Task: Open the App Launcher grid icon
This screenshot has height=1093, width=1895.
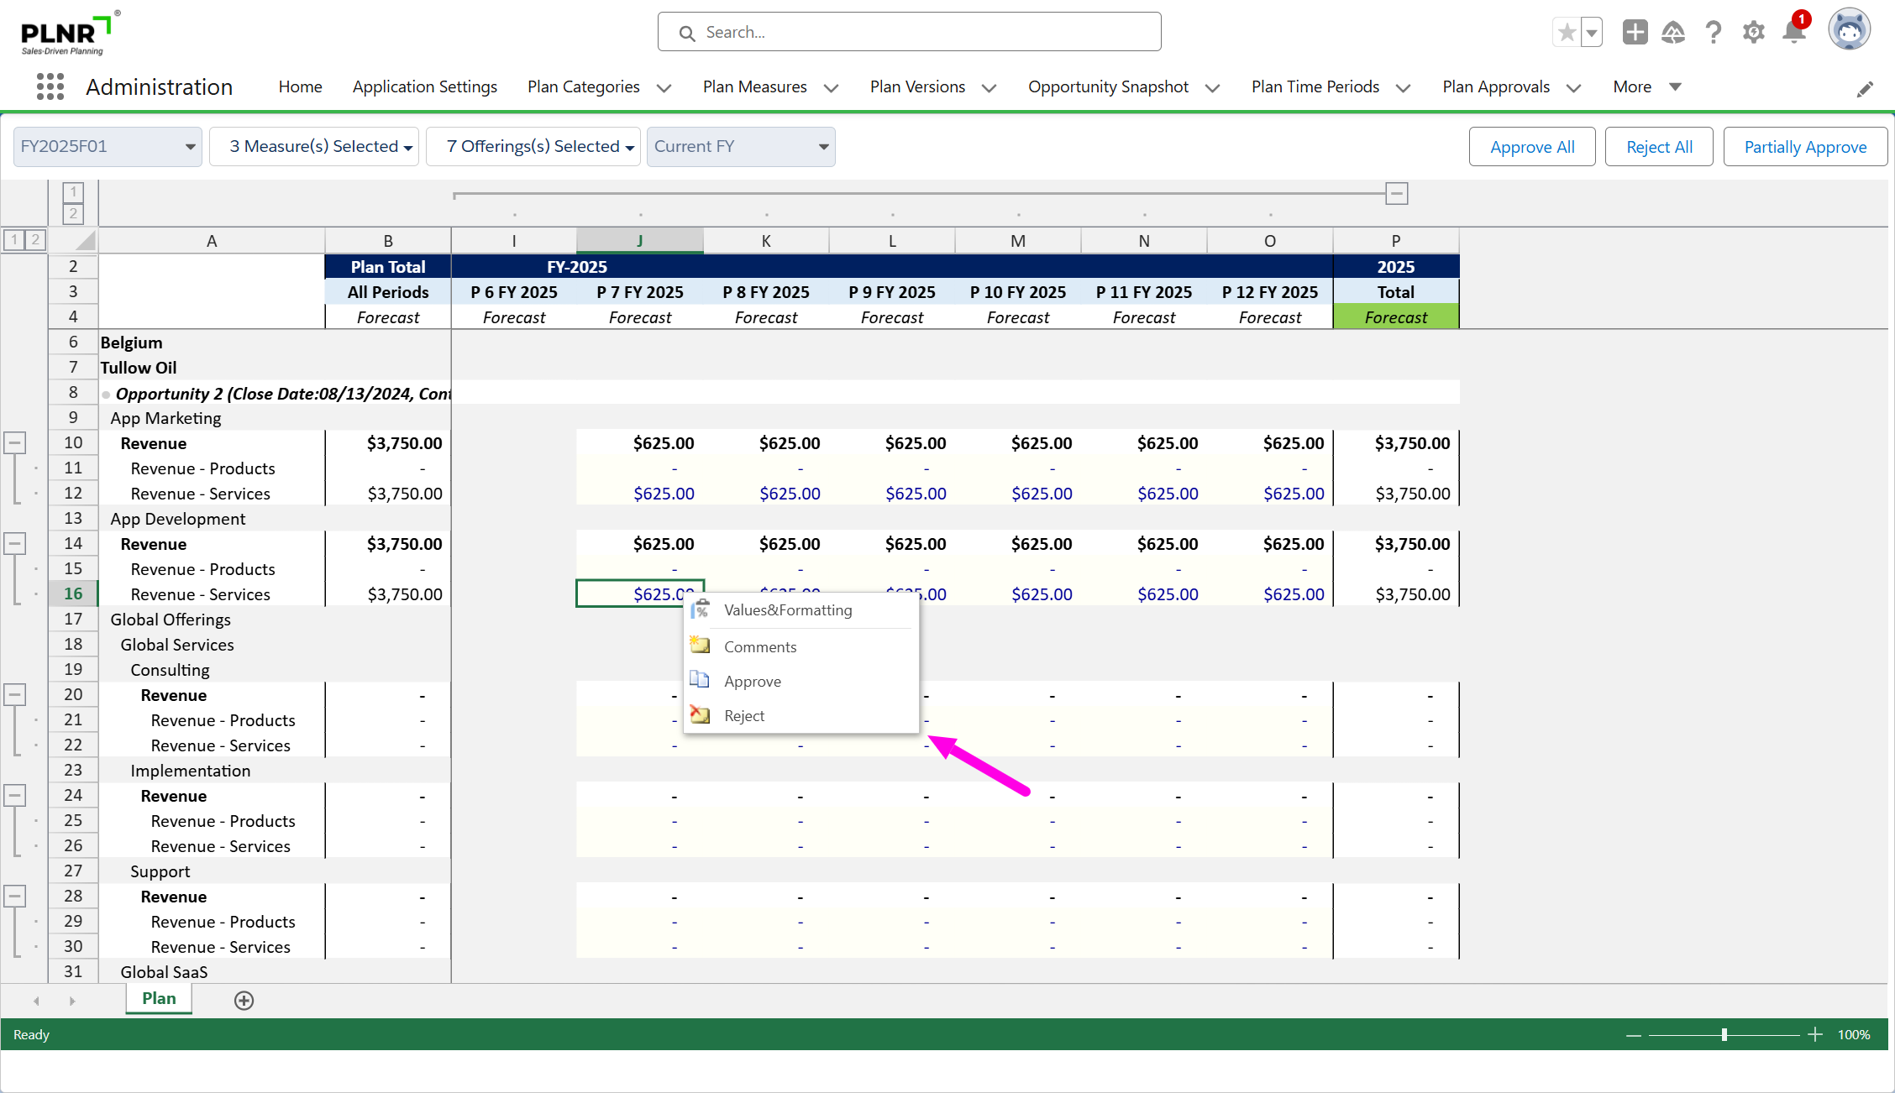Action: click(50, 86)
